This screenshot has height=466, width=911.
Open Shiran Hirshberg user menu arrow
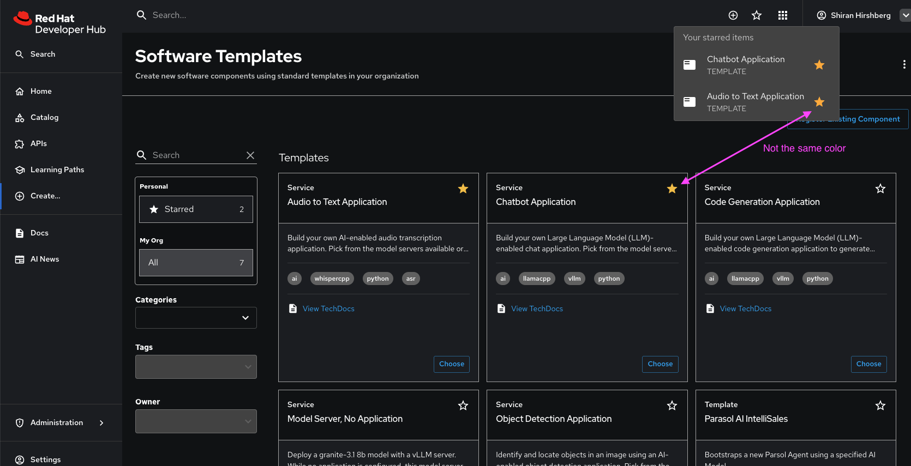pyautogui.click(x=905, y=15)
